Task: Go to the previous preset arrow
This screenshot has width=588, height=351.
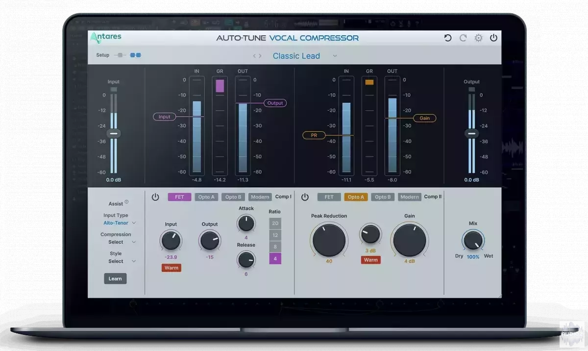Action: (254, 56)
